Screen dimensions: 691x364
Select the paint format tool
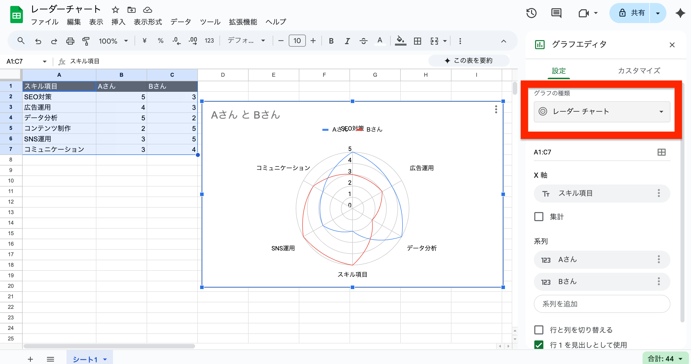[86, 41]
